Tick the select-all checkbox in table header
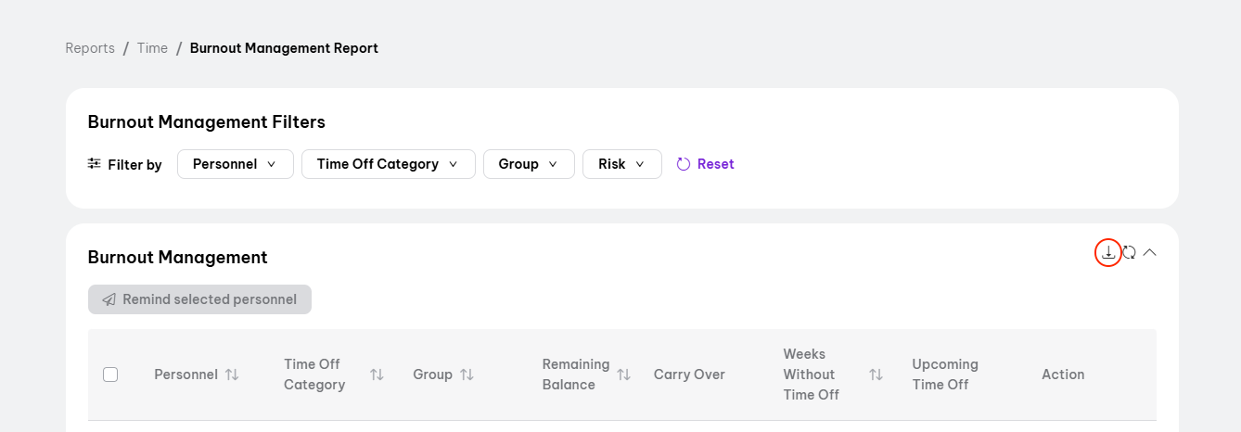The height and width of the screenshot is (432, 1241). [110, 375]
